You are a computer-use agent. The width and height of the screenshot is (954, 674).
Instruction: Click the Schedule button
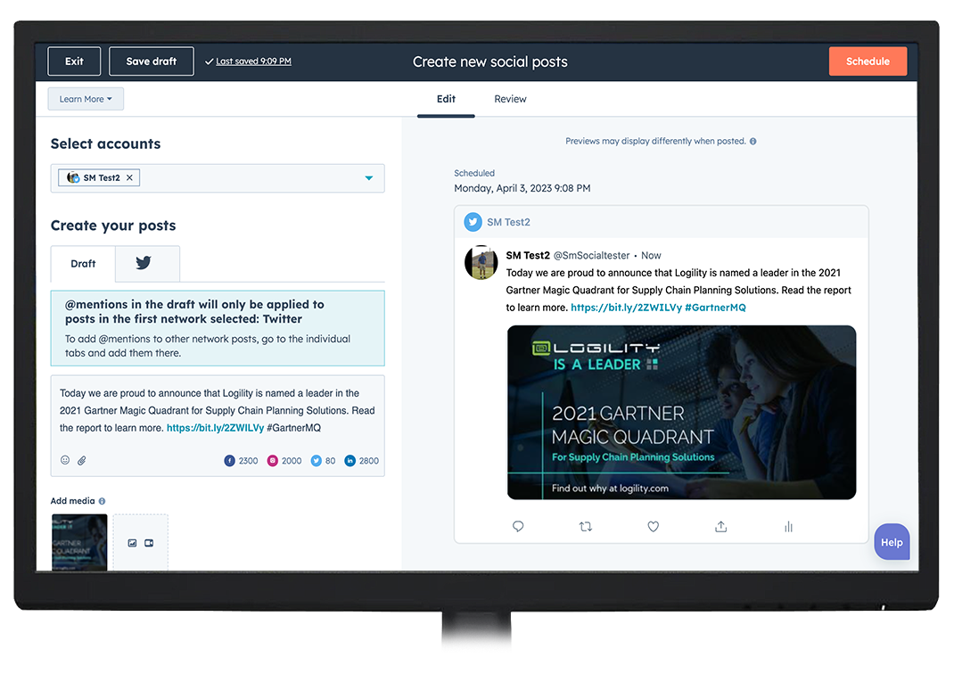point(868,62)
